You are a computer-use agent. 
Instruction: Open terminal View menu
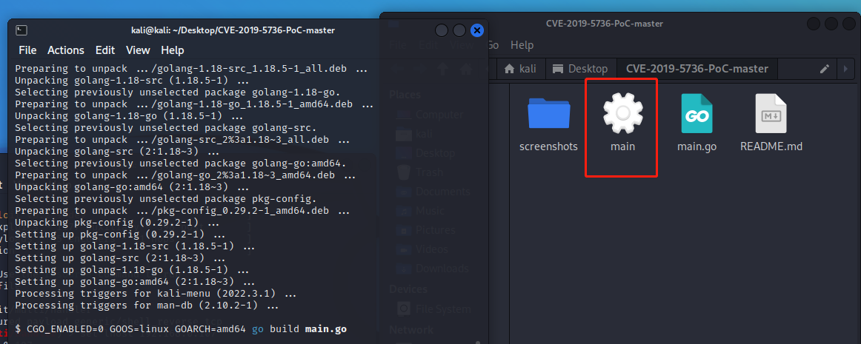click(138, 50)
